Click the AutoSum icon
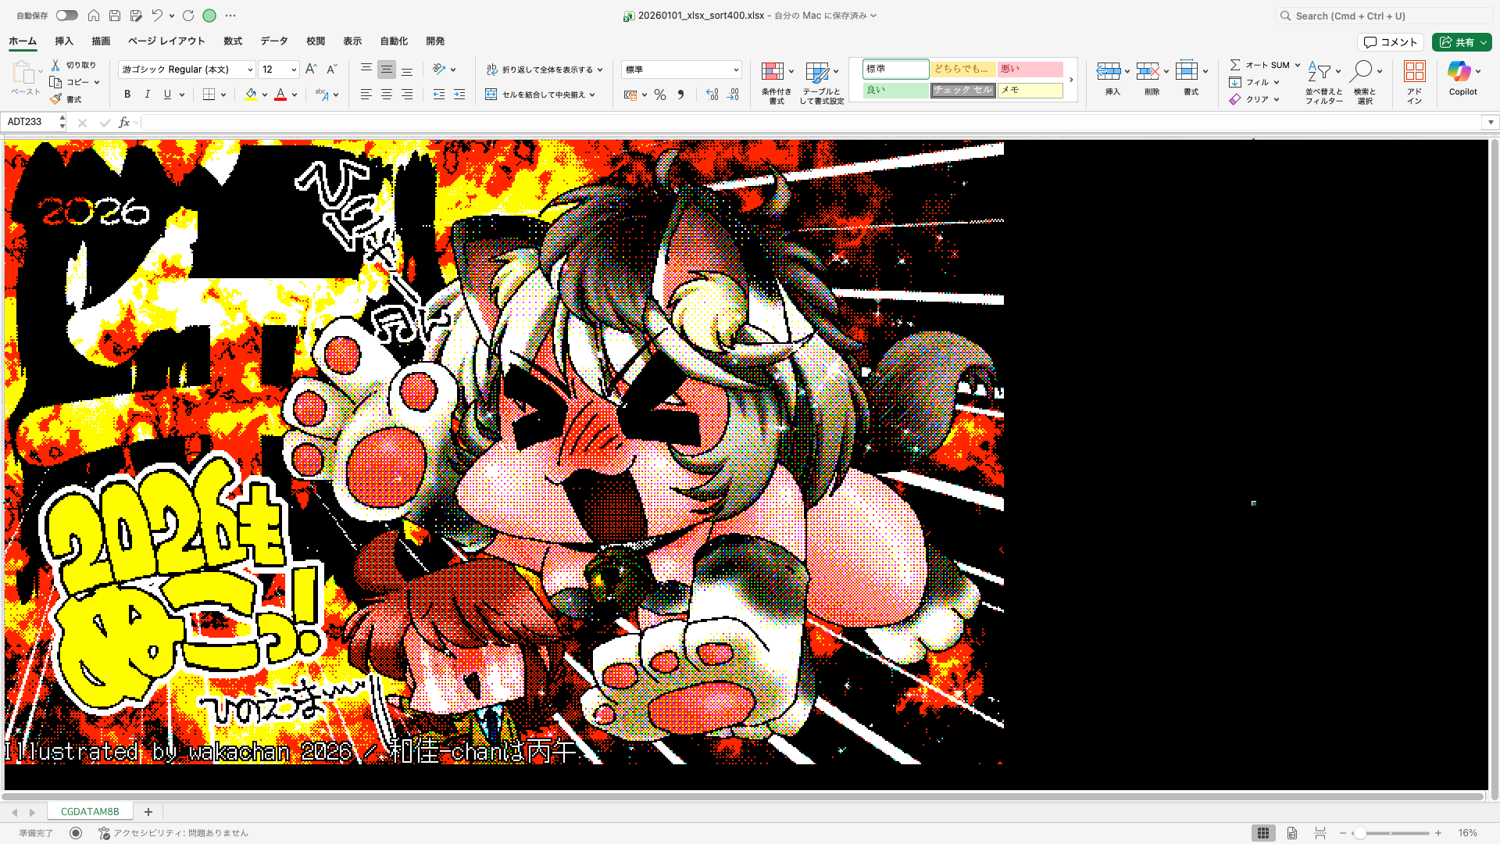Image resolution: width=1500 pixels, height=844 pixels. coord(1236,65)
